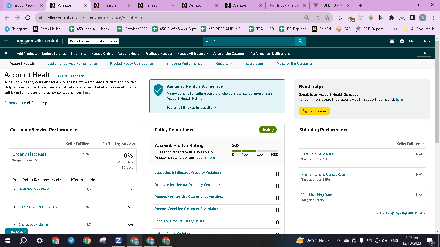Open Manage Orders in the nav menu
440x247 pixels.
(102, 53)
